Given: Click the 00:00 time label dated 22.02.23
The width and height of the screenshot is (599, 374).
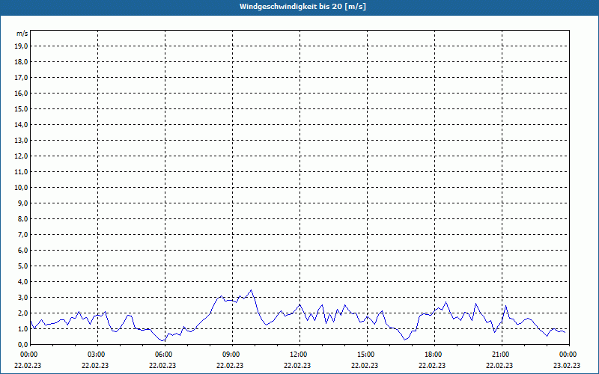Looking at the screenshot, I should [x=28, y=355].
